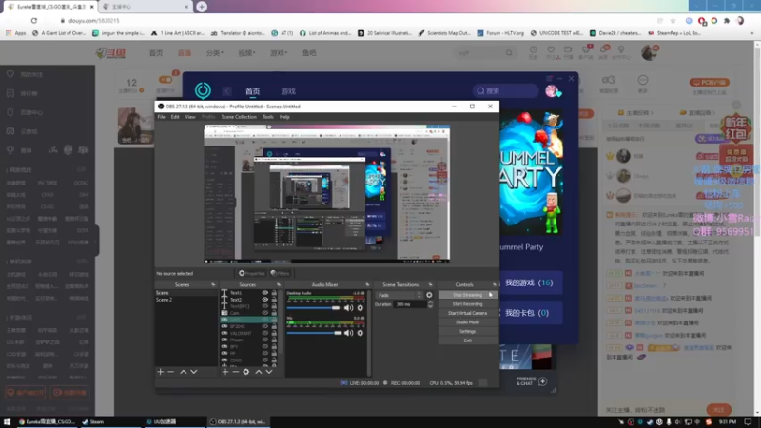This screenshot has height=428, width=761.
Task: Move source down in Sources list
Action: tap(269, 372)
